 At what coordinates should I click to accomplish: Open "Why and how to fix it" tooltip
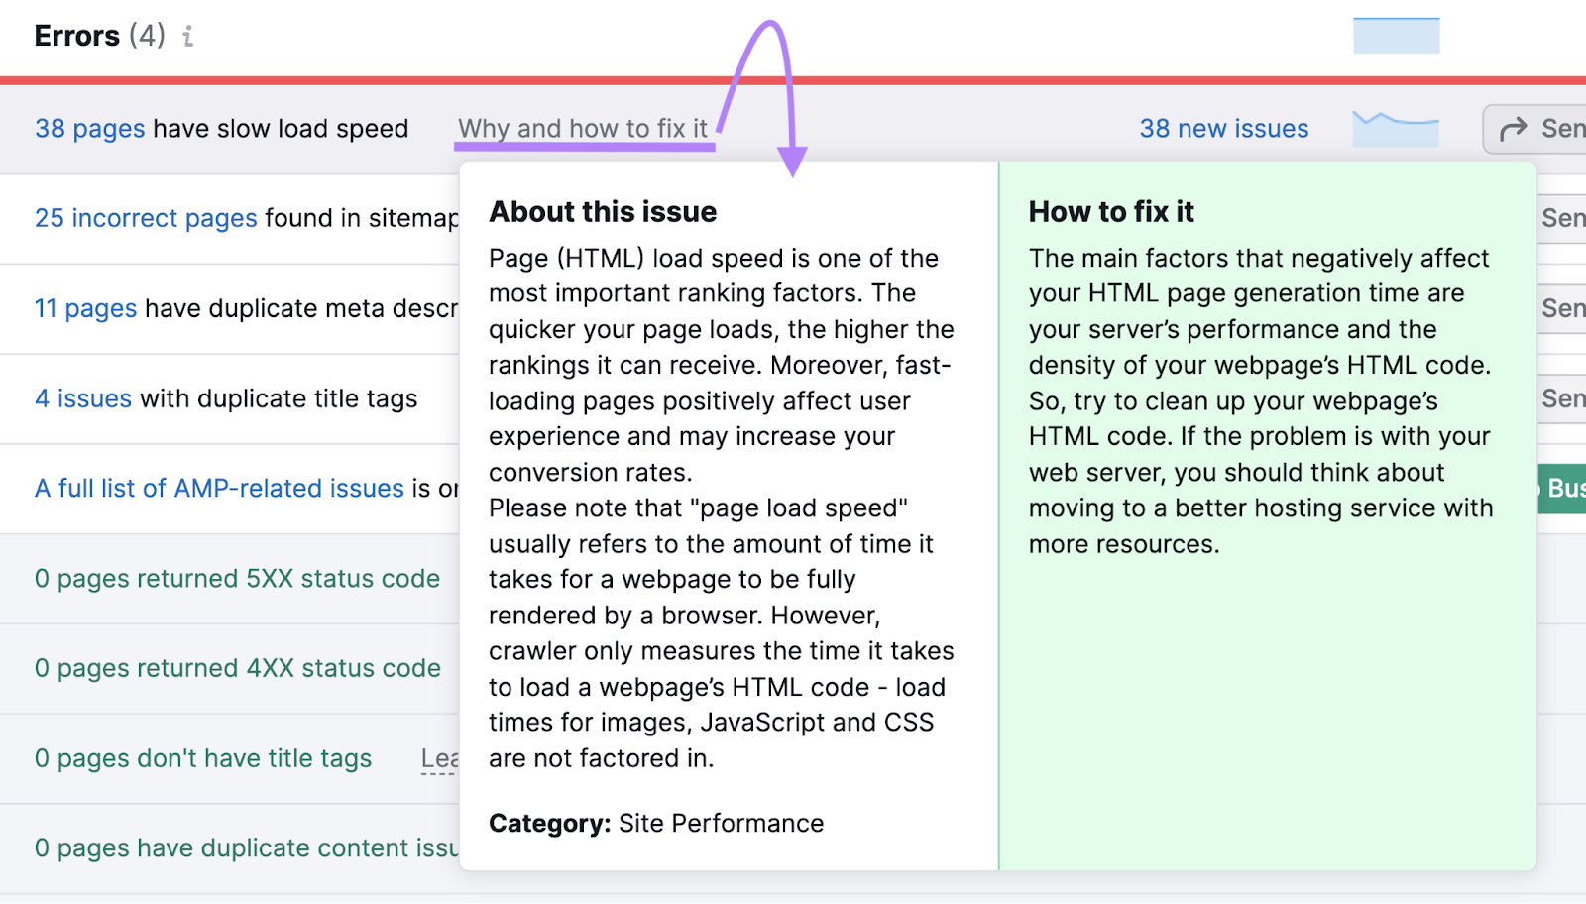(582, 128)
